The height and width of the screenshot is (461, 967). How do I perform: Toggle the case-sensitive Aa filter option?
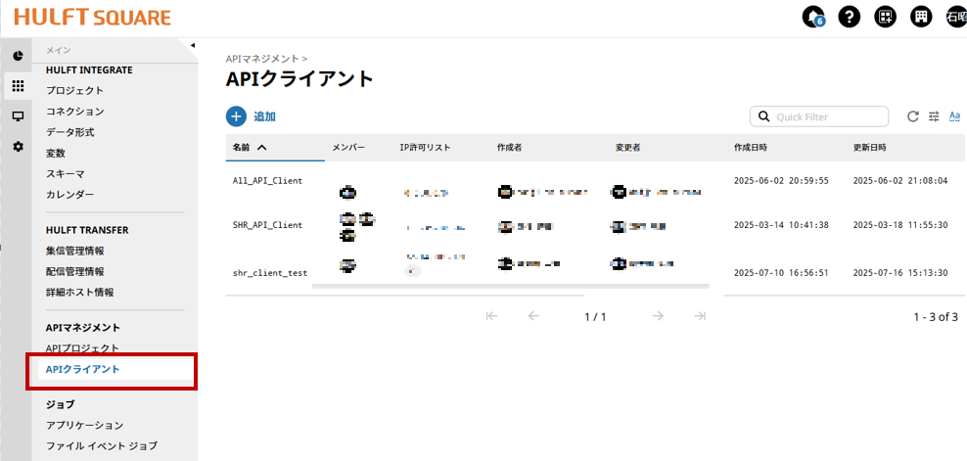pyautogui.click(x=954, y=116)
